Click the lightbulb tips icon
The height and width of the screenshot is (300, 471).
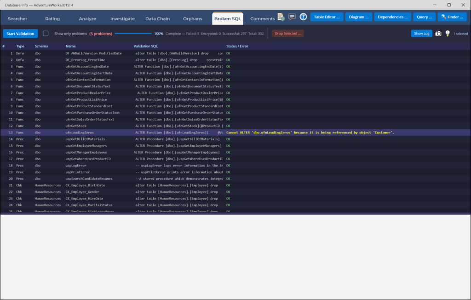pyautogui.click(x=447, y=34)
